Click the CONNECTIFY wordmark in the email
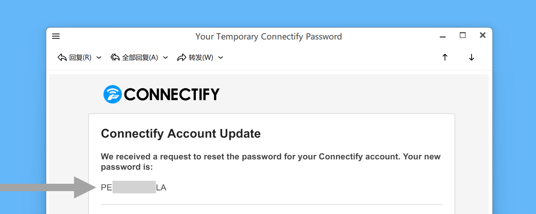Viewport: 536px width, 214px height. (x=172, y=94)
